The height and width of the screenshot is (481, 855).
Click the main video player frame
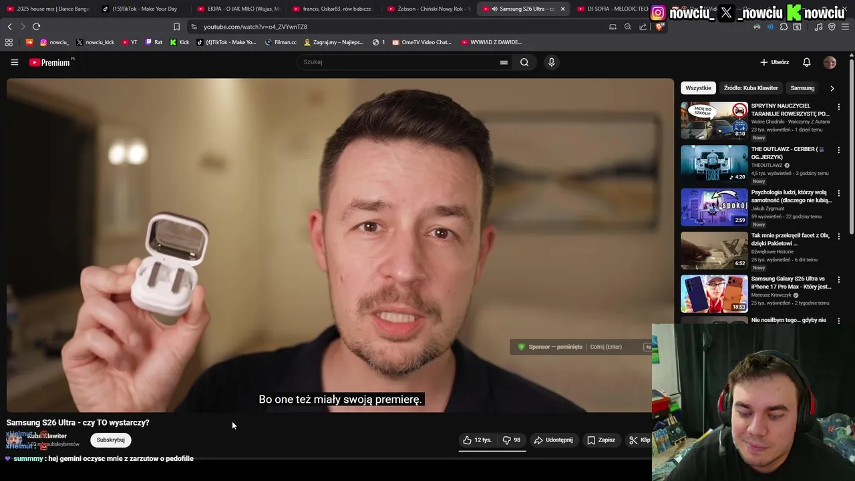coord(340,245)
